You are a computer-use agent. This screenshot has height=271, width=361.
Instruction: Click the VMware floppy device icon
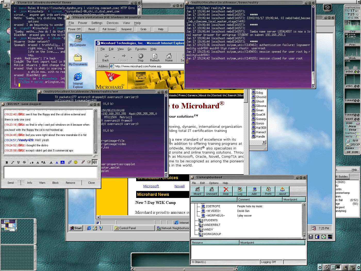311,236
